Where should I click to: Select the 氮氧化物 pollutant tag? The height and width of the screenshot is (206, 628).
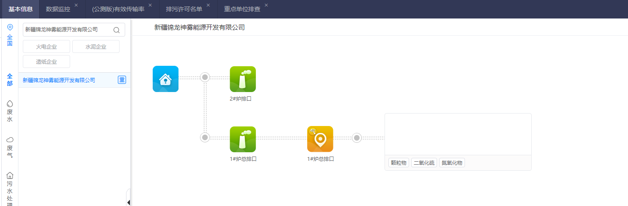[x=452, y=163]
